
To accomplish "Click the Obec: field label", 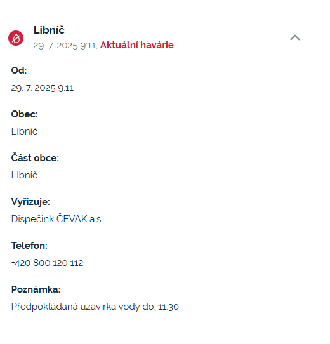I will pos(25,114).
